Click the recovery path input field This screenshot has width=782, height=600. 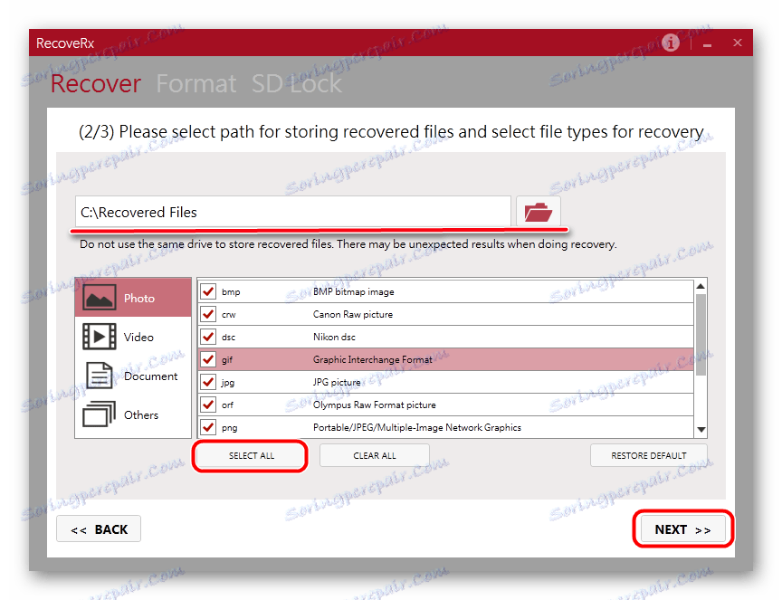click(293, 212)
